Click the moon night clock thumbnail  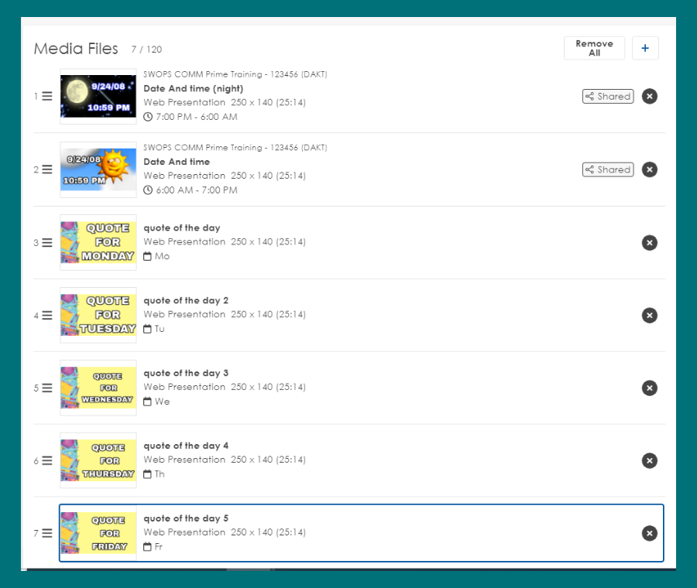98,97
